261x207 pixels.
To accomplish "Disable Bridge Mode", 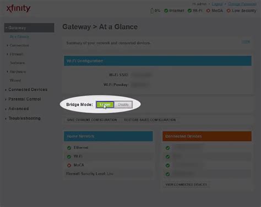I will 123,104.
